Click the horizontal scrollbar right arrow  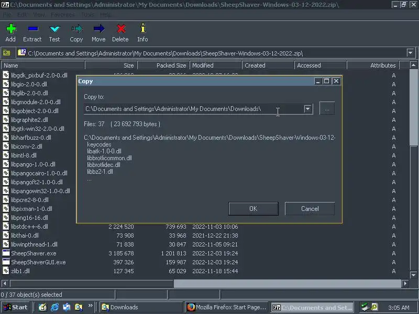tap(405, 283)
